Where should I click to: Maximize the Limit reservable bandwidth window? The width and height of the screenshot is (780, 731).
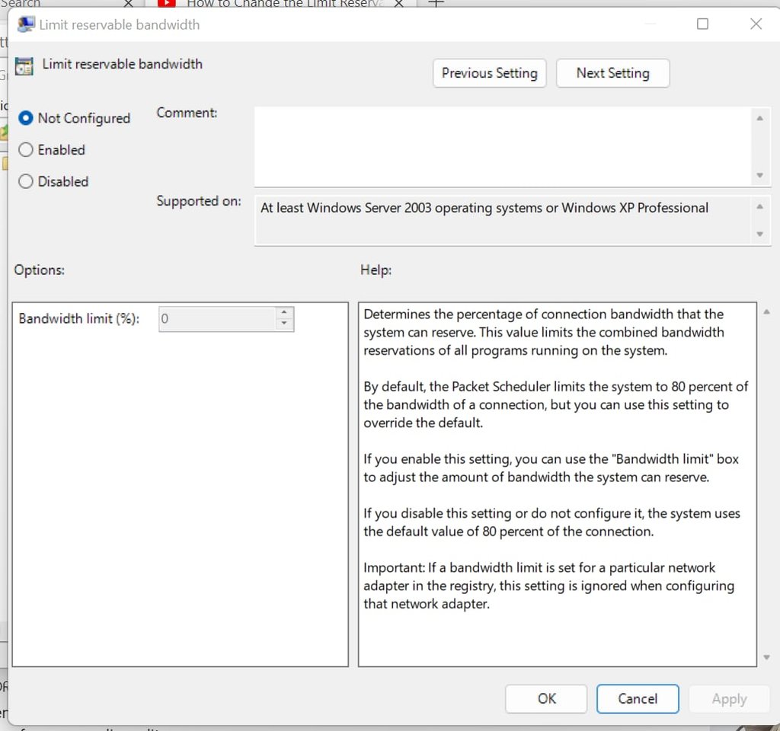[x=702, y=24]
